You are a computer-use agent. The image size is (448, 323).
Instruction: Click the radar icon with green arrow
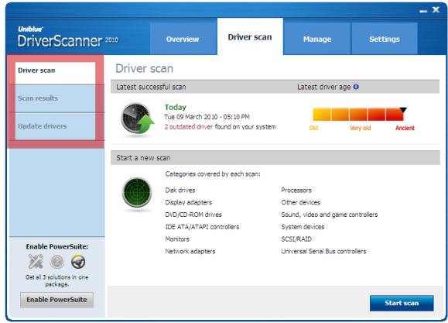(x=138, y=119)
